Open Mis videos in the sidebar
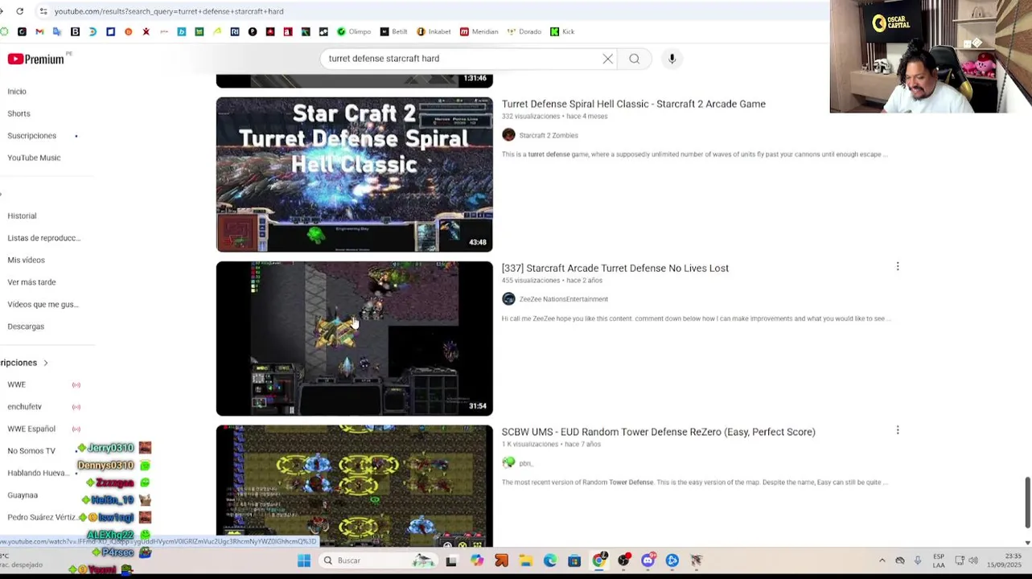The image size is (1032, 579). 27,260
